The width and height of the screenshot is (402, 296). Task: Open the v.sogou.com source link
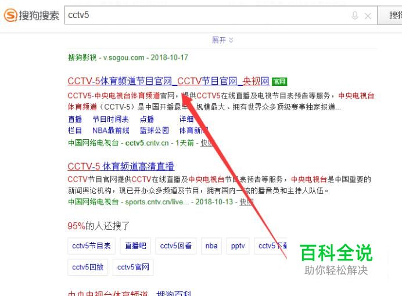124,57
